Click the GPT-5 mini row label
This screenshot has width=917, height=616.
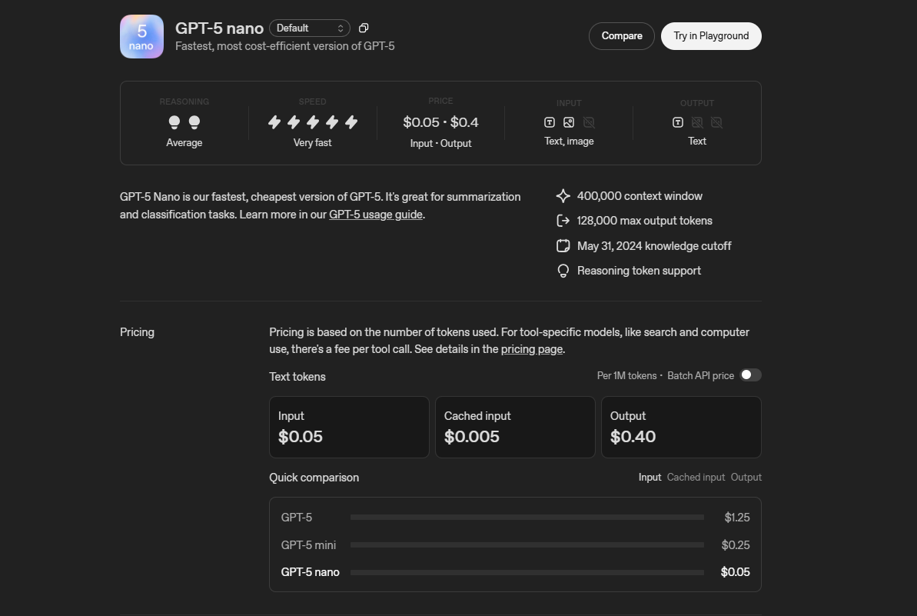pos(308,544)
